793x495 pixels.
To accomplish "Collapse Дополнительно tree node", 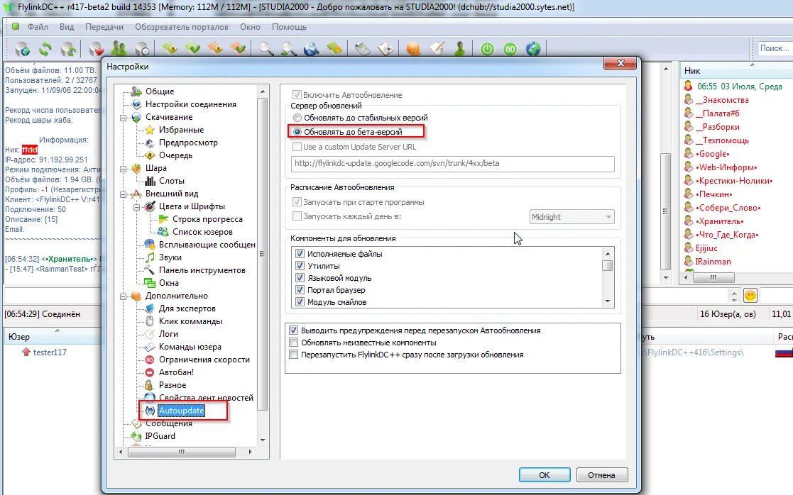I will (123, 296).
